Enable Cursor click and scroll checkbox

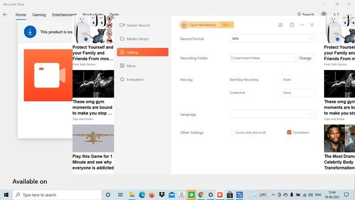click(232, 132)
